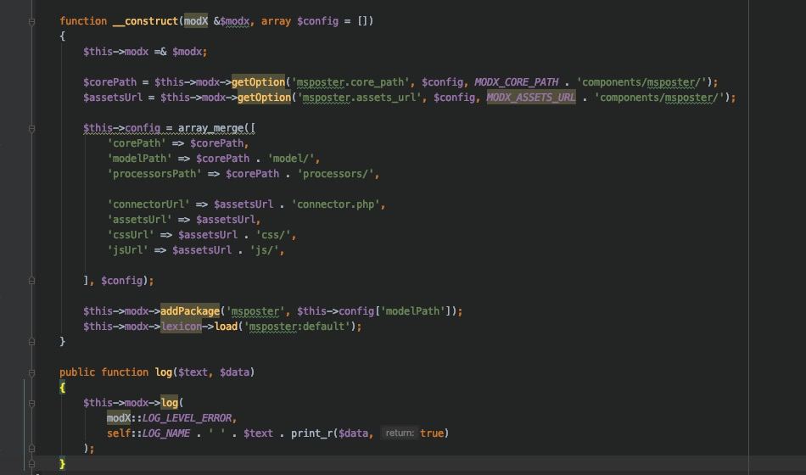Screen dimensions: 806x475
Task: Click the yellow opening brace of the log function
Action: tap(62, 388)
